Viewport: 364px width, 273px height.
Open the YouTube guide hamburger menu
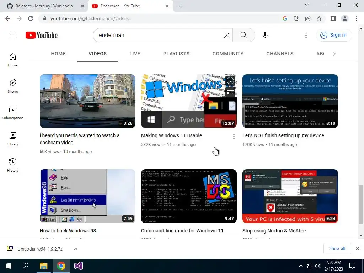tap(13, 35)
